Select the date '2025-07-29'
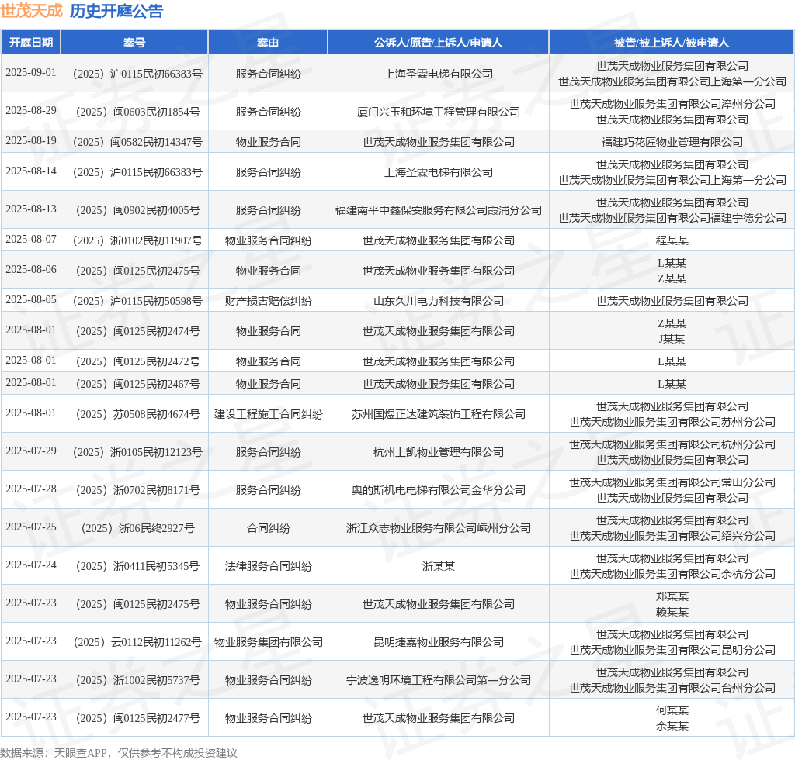Viewport: 795px width, 760px height. click(31, 451)
